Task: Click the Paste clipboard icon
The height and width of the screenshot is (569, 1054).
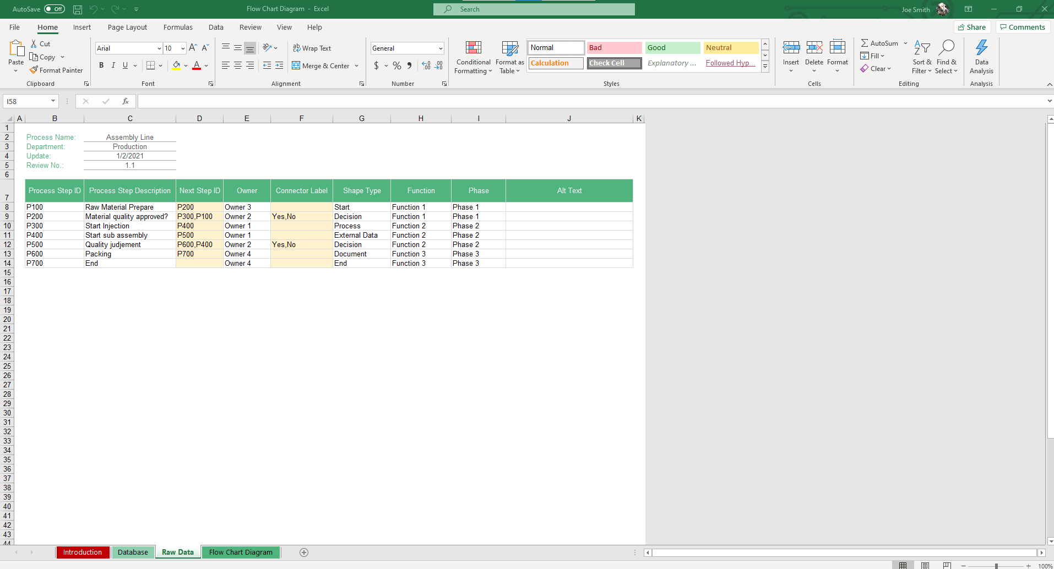Action: 17,49
